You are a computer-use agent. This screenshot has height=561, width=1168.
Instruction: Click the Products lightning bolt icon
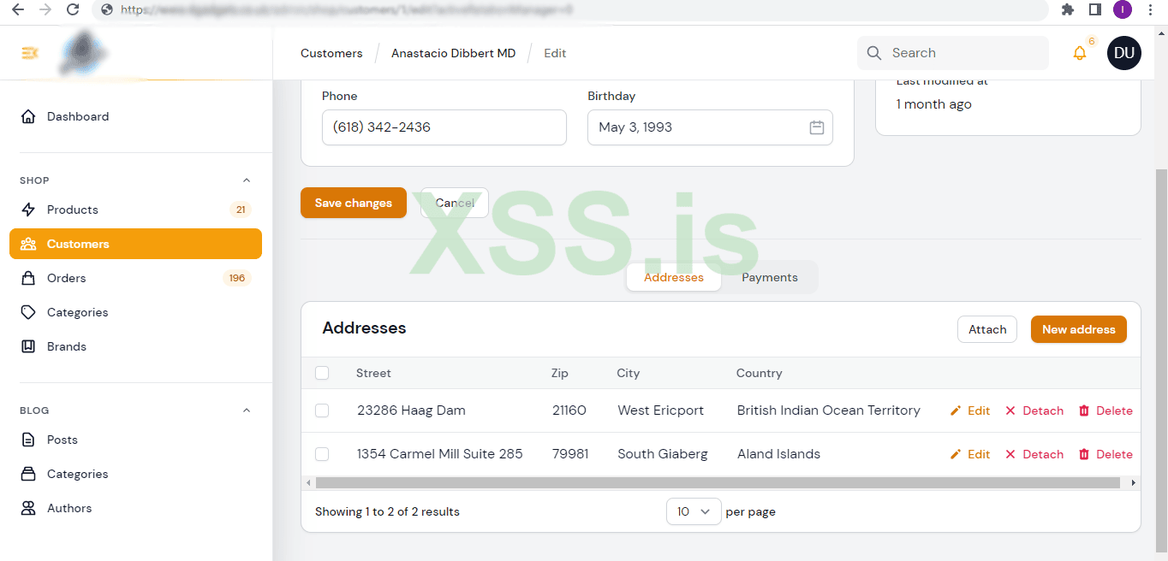coord(28,210)
